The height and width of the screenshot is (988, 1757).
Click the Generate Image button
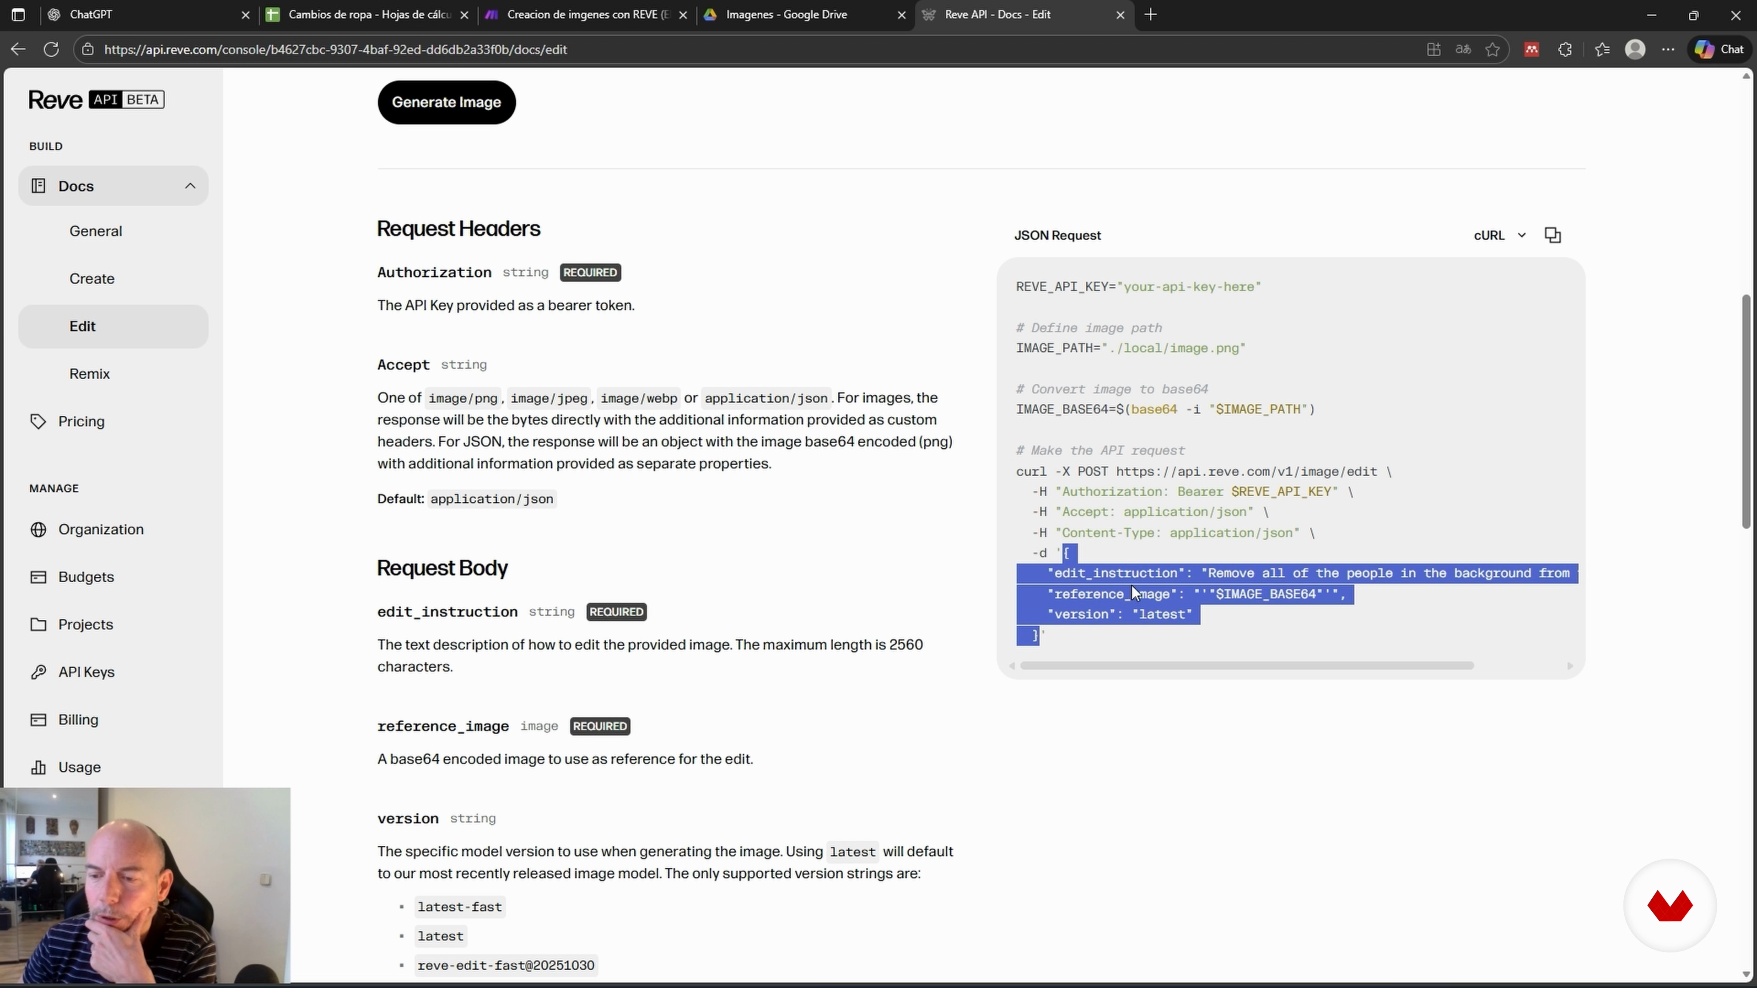point(447,102)
